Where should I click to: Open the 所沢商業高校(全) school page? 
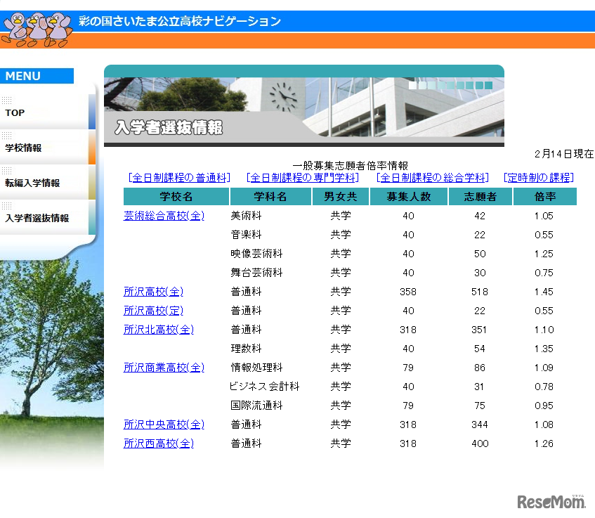164,368
